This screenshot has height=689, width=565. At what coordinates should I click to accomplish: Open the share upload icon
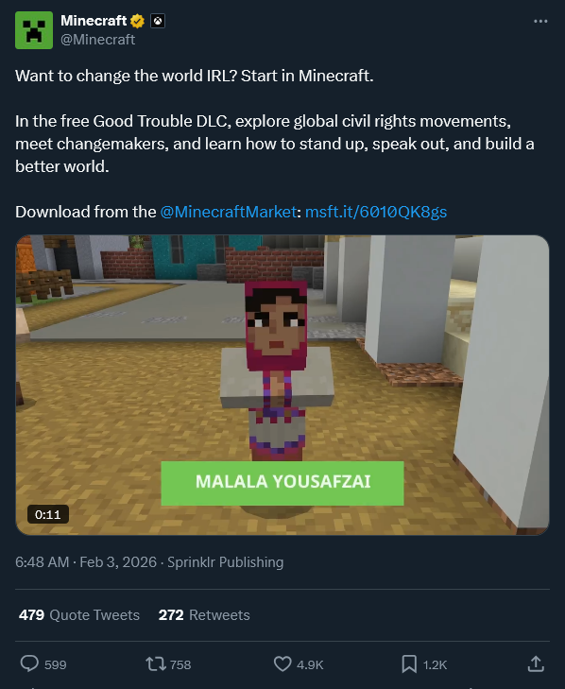coord(536,663)
